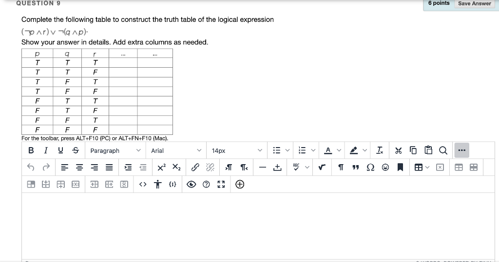Delete the table row

click(x=76, y=185)
